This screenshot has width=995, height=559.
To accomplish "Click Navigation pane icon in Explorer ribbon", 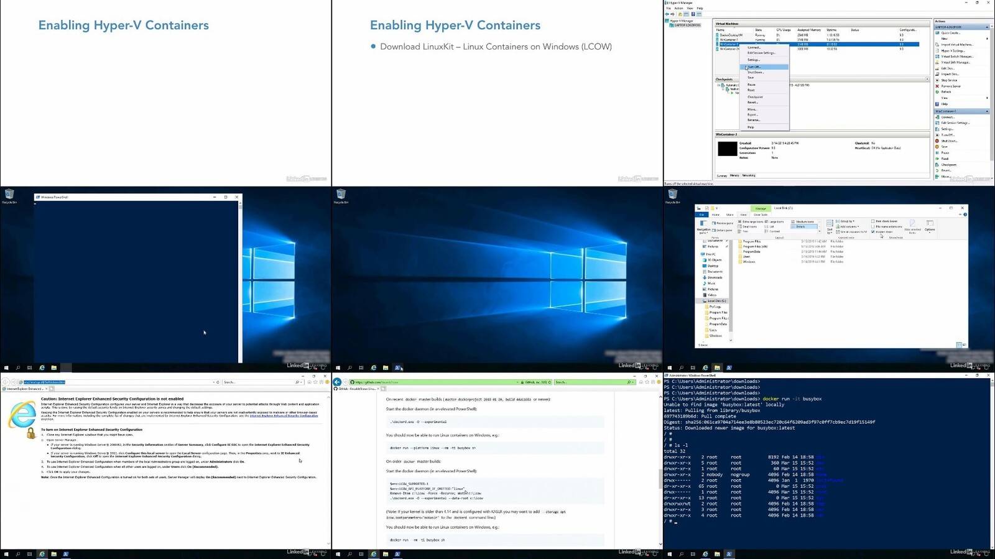I will 703,227.
